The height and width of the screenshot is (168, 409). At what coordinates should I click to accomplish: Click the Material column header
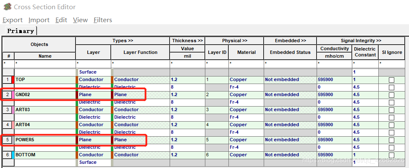[246, 52]
